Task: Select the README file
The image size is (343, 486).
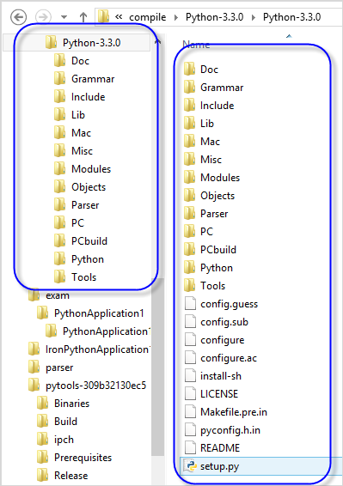Action: pyautogui.click(x=220, y=448)
